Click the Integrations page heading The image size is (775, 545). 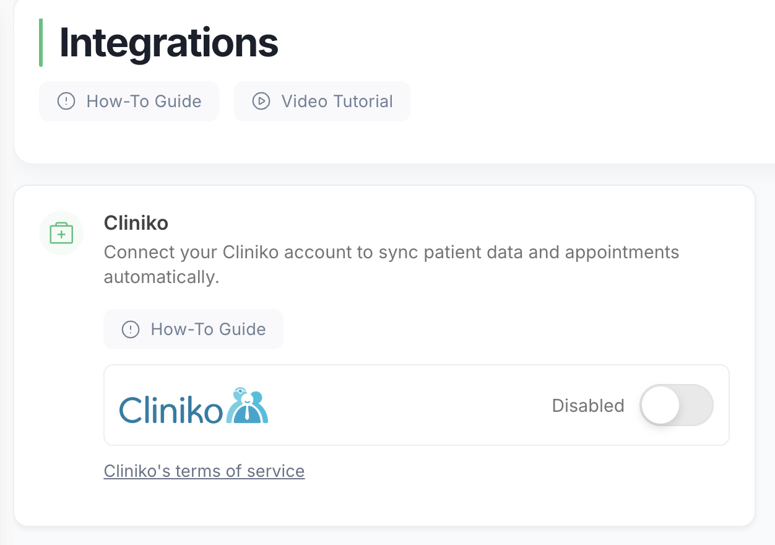(168, 43)
